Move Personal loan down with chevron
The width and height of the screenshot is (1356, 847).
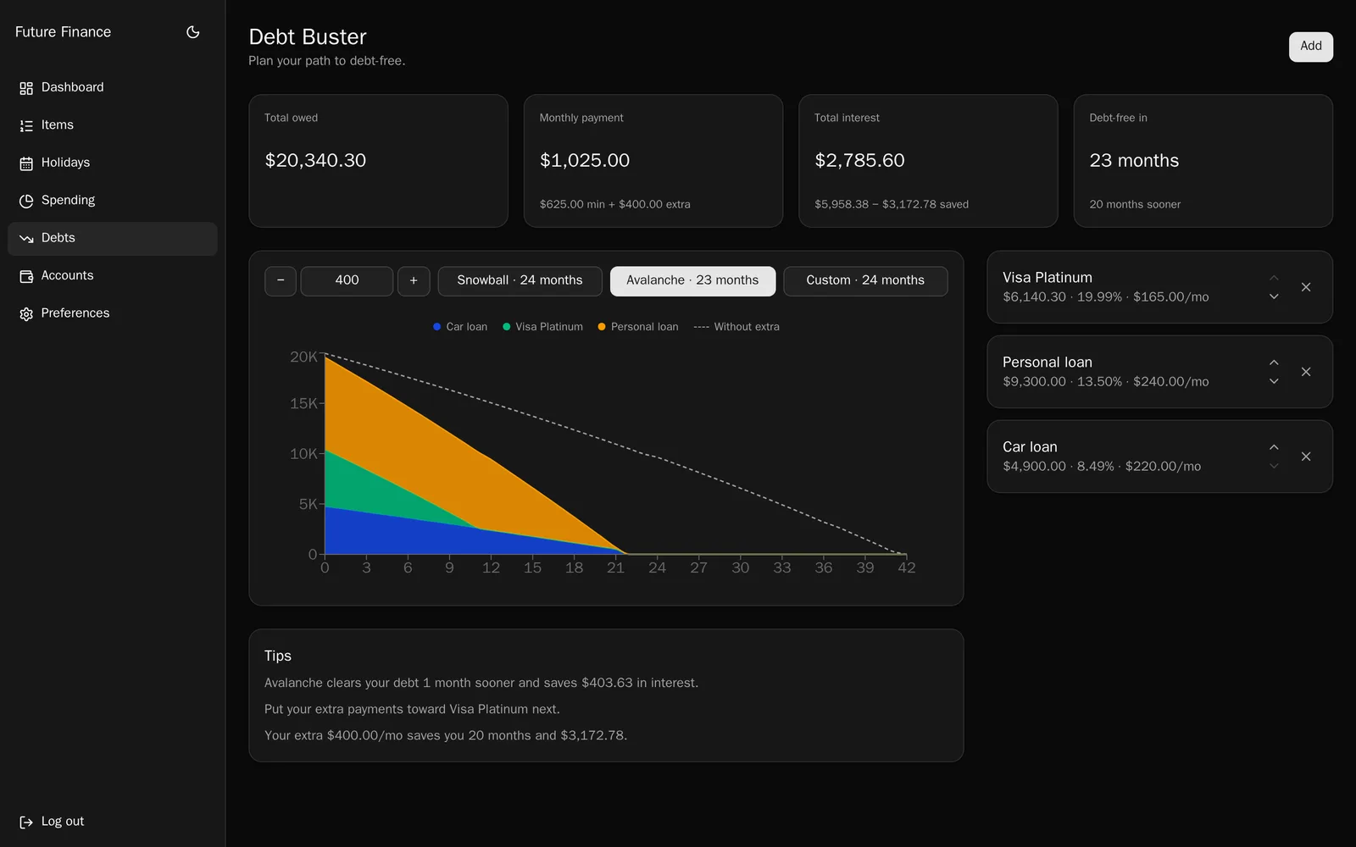point(1274,381)
